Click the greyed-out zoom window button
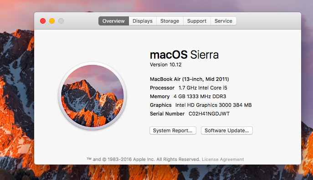Image resolution: width=313 pixels, height=180 pixels. [61, 21]
